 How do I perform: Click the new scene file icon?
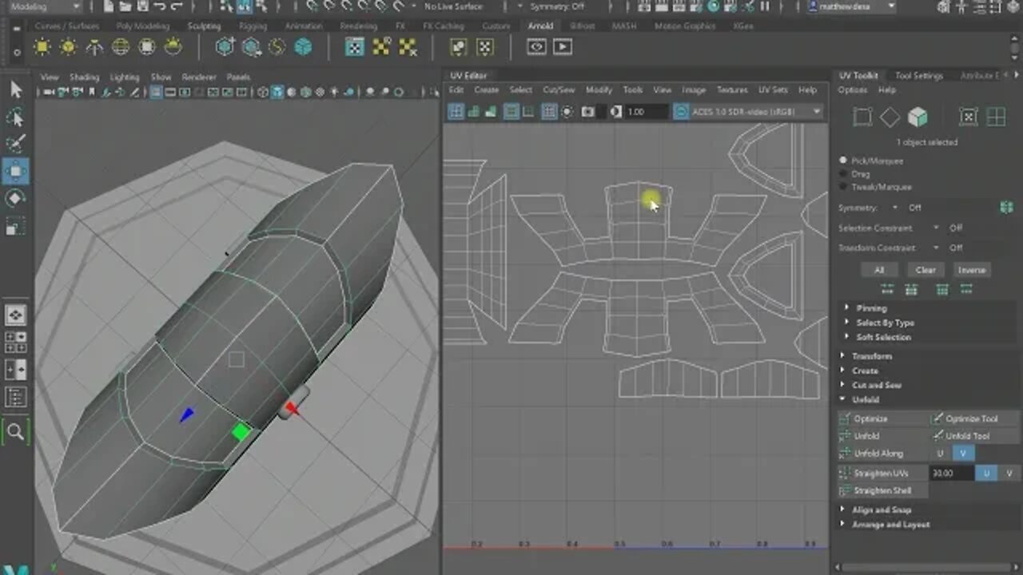tap(107, 6)
